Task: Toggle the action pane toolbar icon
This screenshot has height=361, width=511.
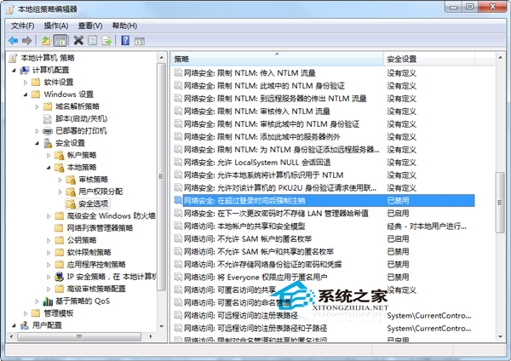Action: click(x=140, y=41)
